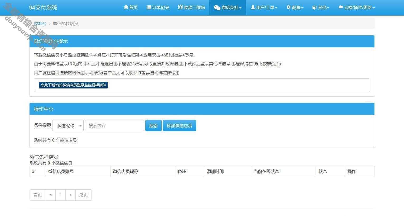The width and height of the screenshot is (404, 216).
Task: Go to 尾页 pagination button
Action: click(x=84, y=195)
